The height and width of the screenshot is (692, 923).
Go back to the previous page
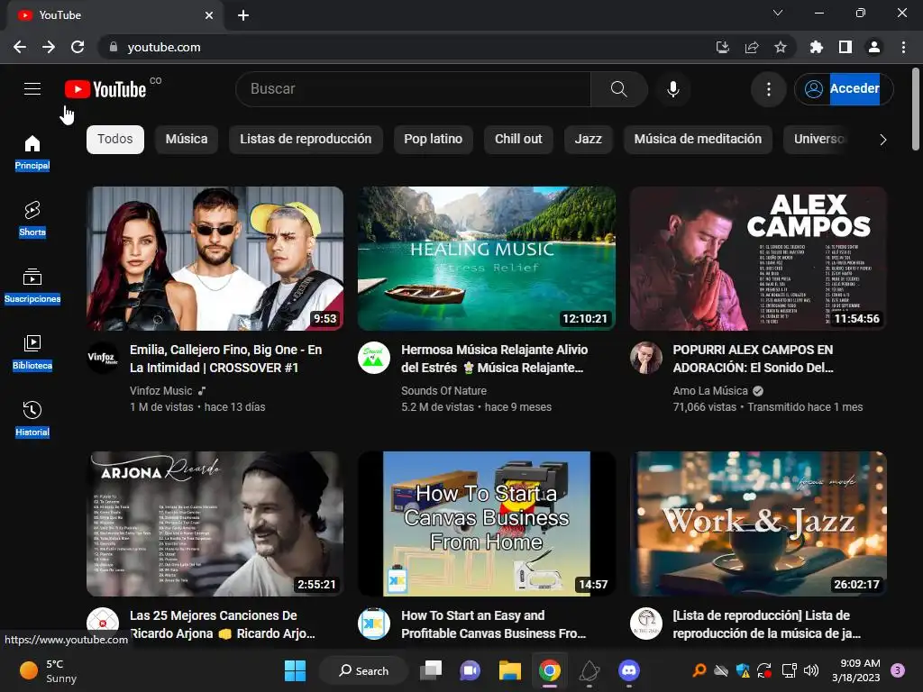click(x=20, y=47)
